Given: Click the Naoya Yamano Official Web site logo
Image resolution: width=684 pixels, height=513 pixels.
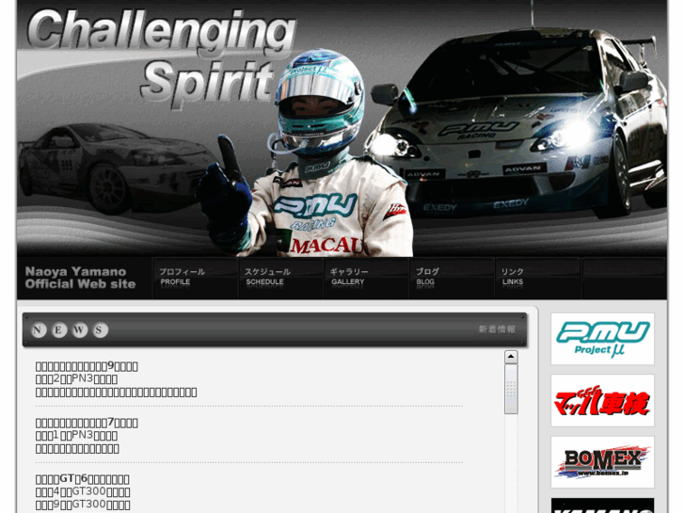Looking at the screenshot, I should (x=80, y=278).
